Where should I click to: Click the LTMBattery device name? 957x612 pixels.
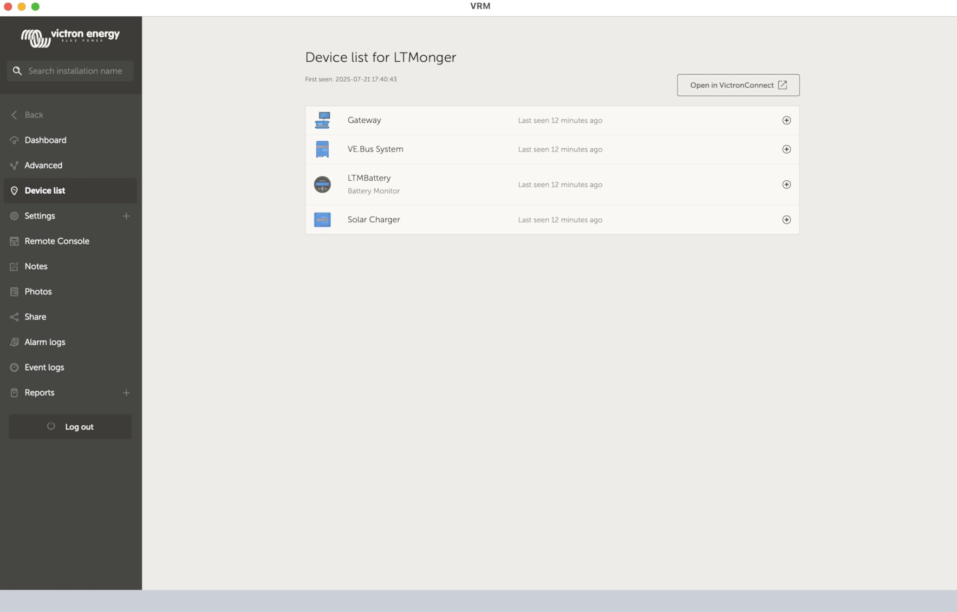[369, 178]
